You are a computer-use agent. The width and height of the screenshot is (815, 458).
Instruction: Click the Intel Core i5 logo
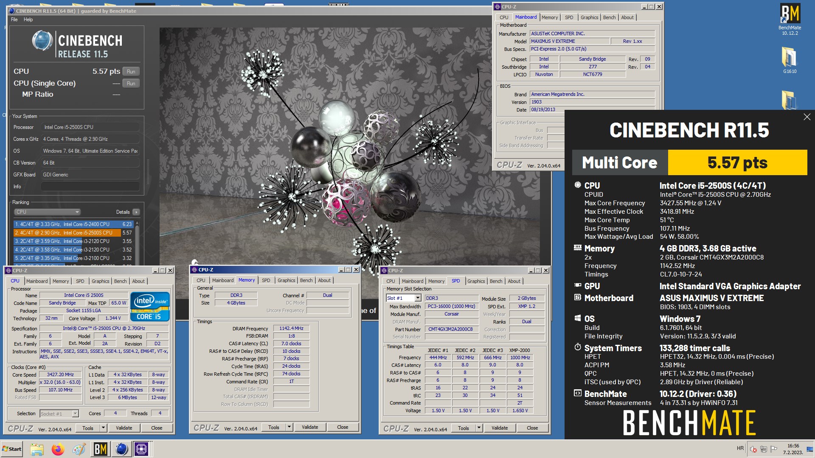pos(150,306)
